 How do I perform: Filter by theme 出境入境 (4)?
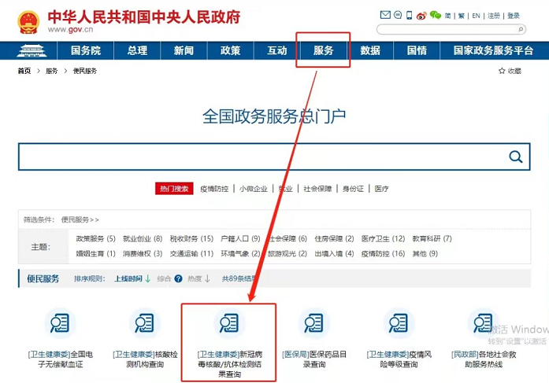(335, 254)
